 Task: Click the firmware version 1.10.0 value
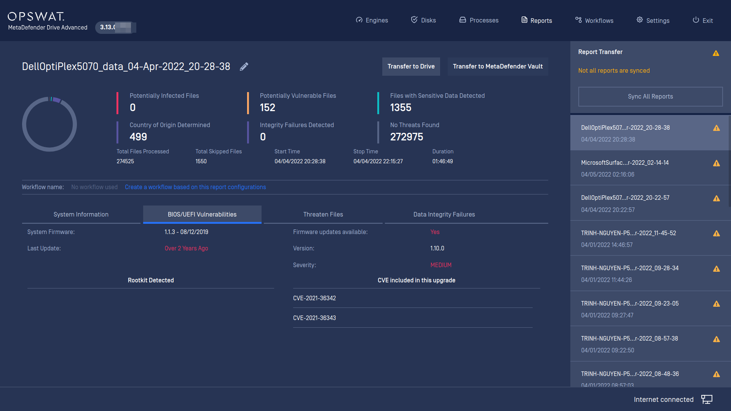[x=437, y=249]
